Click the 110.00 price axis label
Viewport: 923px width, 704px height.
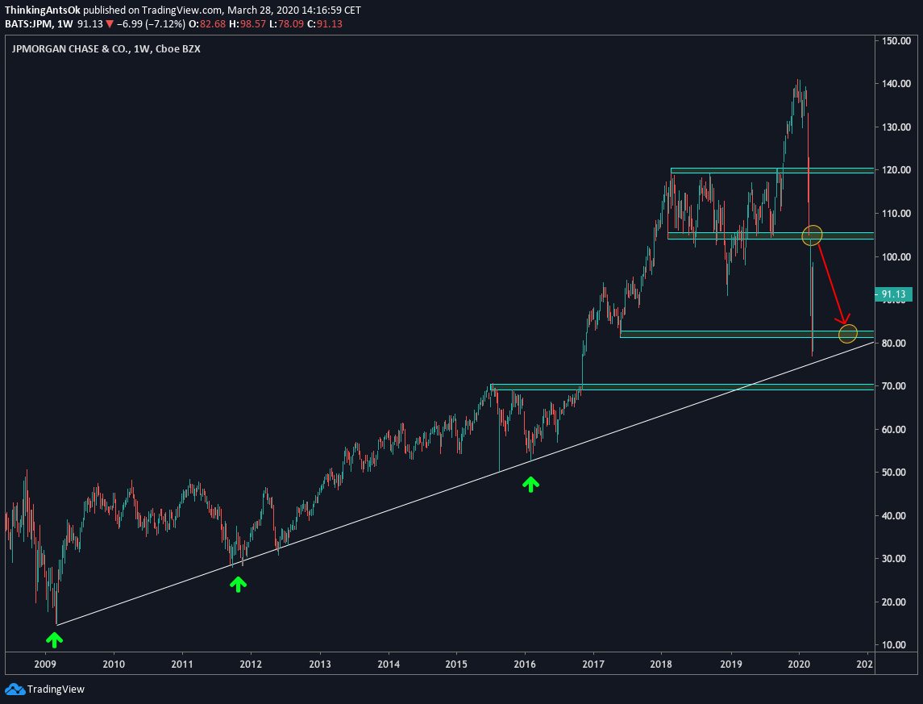click(x=896, y=214)
